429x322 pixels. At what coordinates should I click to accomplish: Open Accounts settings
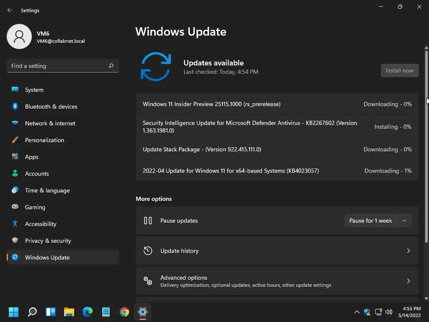(63, 173)
